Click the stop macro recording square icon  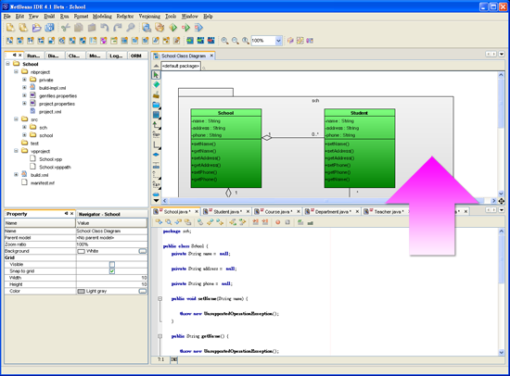(x=287, y=222)
